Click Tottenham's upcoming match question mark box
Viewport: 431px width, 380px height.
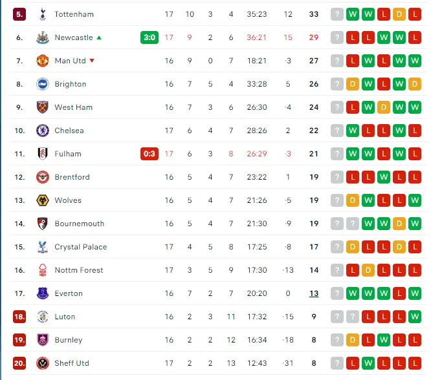click(x=337, y=14)
